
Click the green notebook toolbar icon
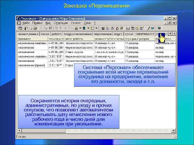[84, 28]
